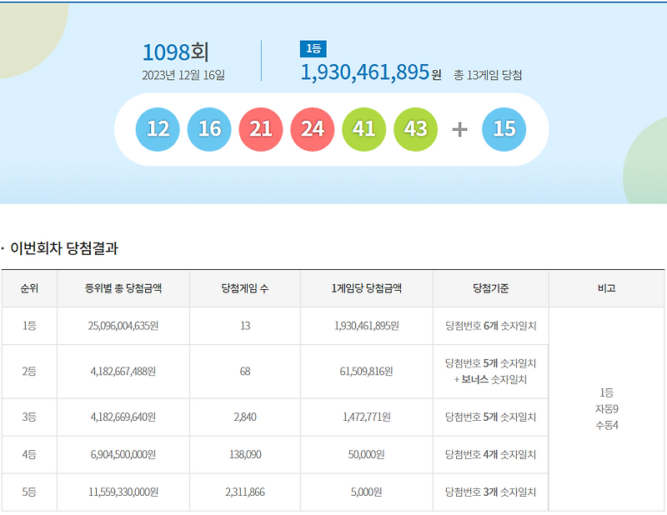Click the 2등 rank cell
This screenshot has height=515, width=667.
tap(29, 372)
